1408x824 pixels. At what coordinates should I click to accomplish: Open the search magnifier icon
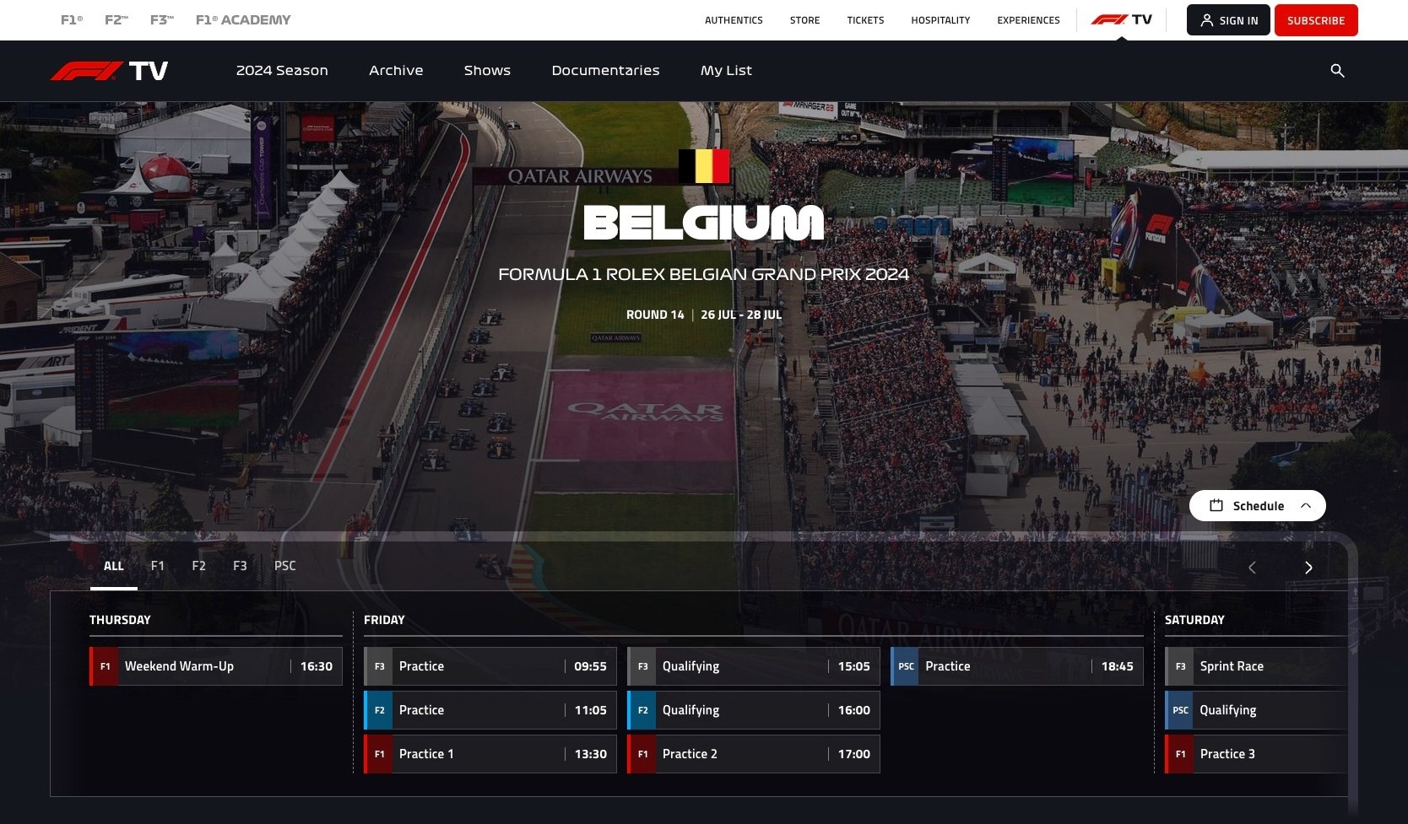click(1337, 71)
